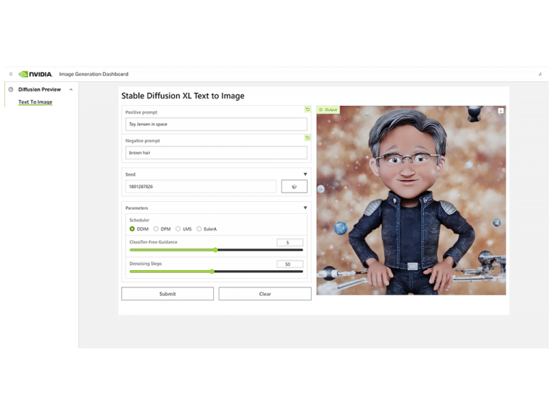
Task: Select the DDIM scheduler
Action: (x=132, y=228)
